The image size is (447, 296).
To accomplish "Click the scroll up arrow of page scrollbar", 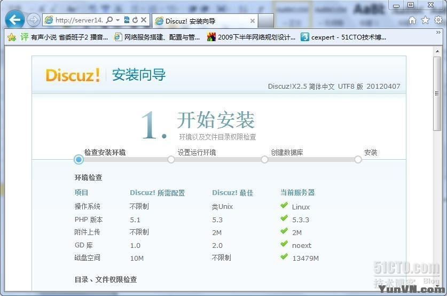I will coord(437,52).
